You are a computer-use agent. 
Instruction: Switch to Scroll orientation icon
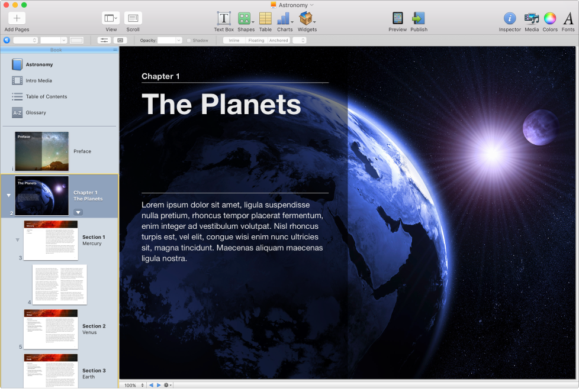tap(133, 18)
